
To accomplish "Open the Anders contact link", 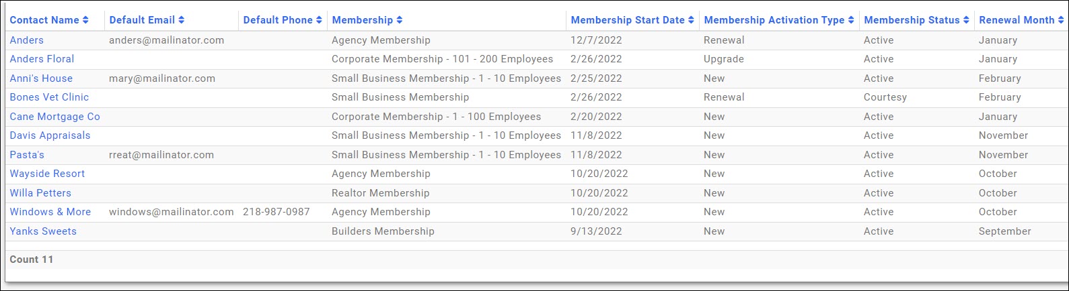I will [27, 40].
